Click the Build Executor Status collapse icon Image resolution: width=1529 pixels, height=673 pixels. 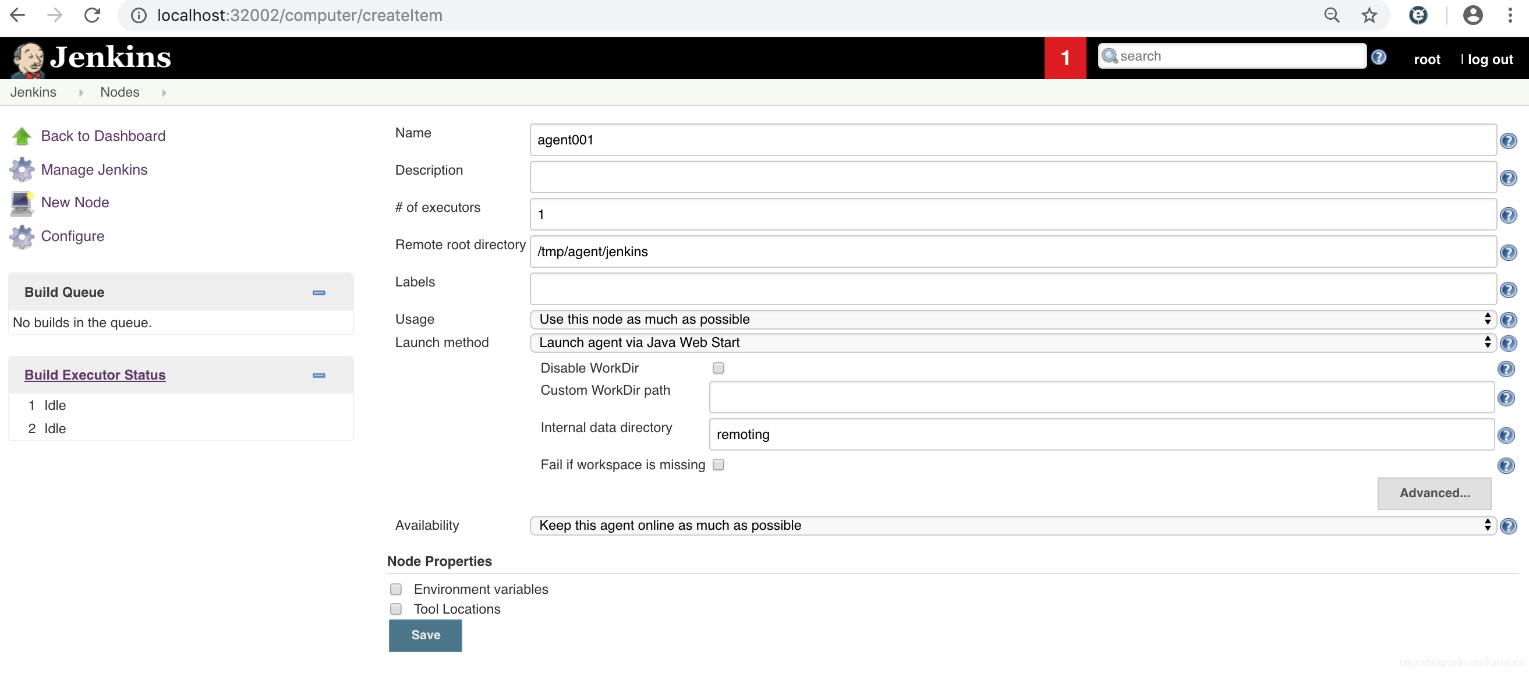(x=319, y=374)
